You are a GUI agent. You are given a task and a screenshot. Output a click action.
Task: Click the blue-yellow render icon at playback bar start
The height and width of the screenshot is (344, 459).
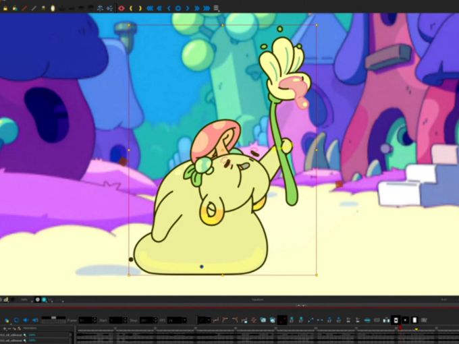(7, 320)
